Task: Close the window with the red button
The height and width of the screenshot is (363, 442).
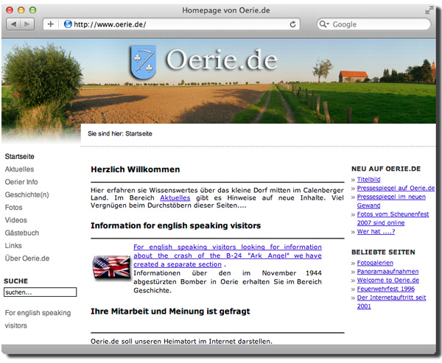Action: click(x=10, y=10)
